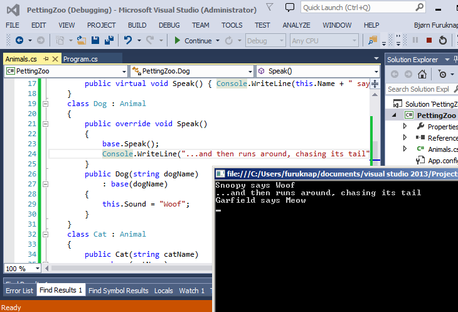Open the notifications filter flag icon
458x312 pixels.
click(x=270, y=7)
